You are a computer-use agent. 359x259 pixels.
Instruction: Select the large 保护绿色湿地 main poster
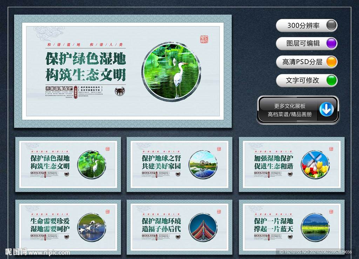tap(123, 71)
